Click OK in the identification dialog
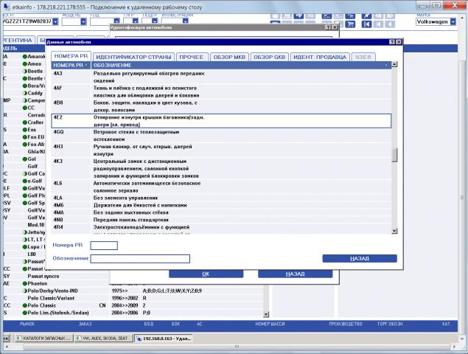Viewport: 468px width, 354px height. pos(206,274)
